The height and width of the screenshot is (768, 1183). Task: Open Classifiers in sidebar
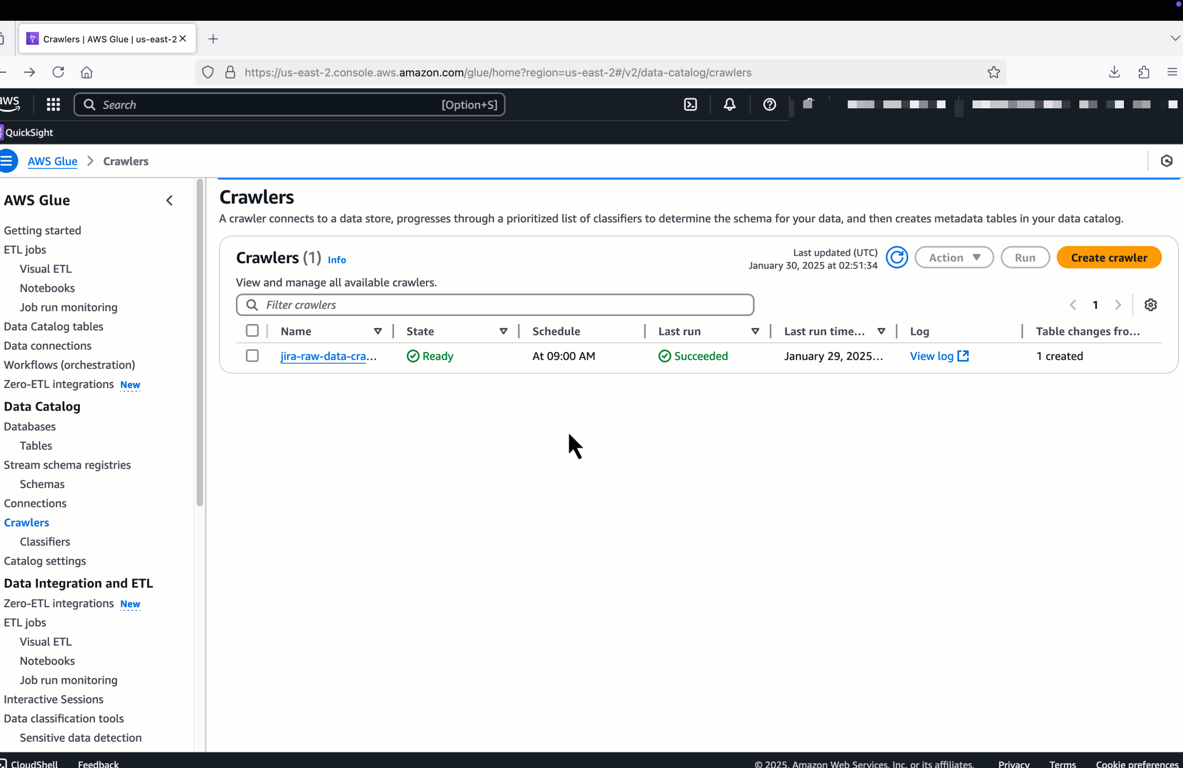[x=45, y=542]
